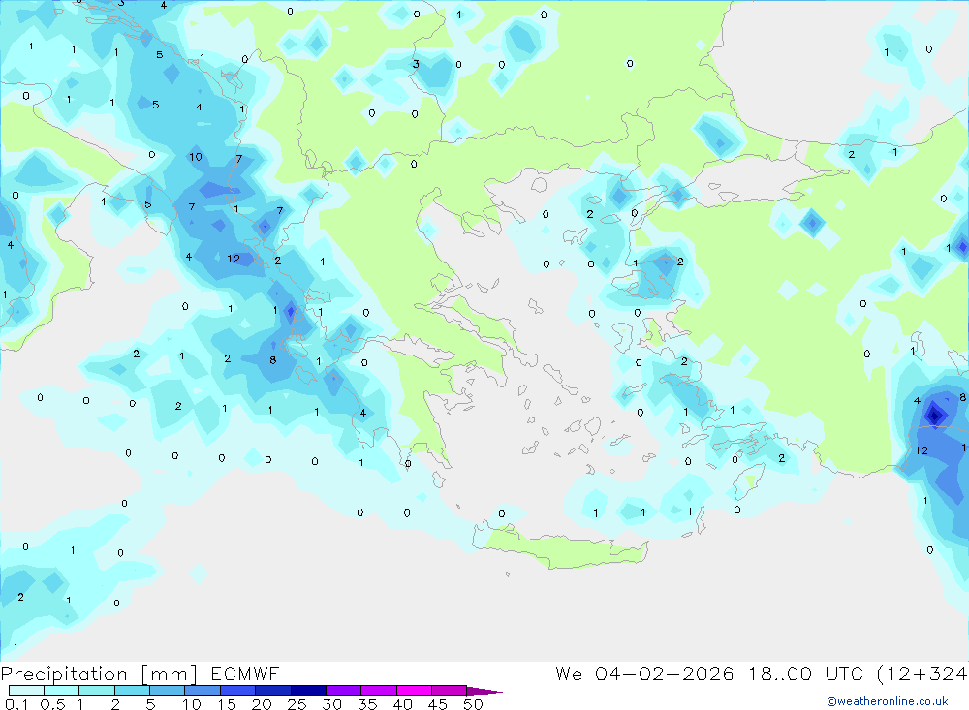This screenshot has height=710, width=969.
Task: Click the '18..00 UTC' time text
Action: [x=806, y=673]
